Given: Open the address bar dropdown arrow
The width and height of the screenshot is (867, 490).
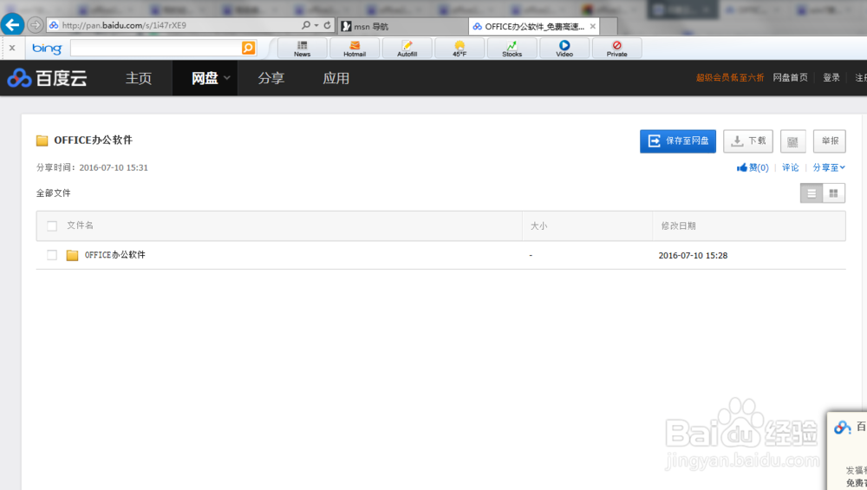Looking at the screenshot, I should [316, 25].
